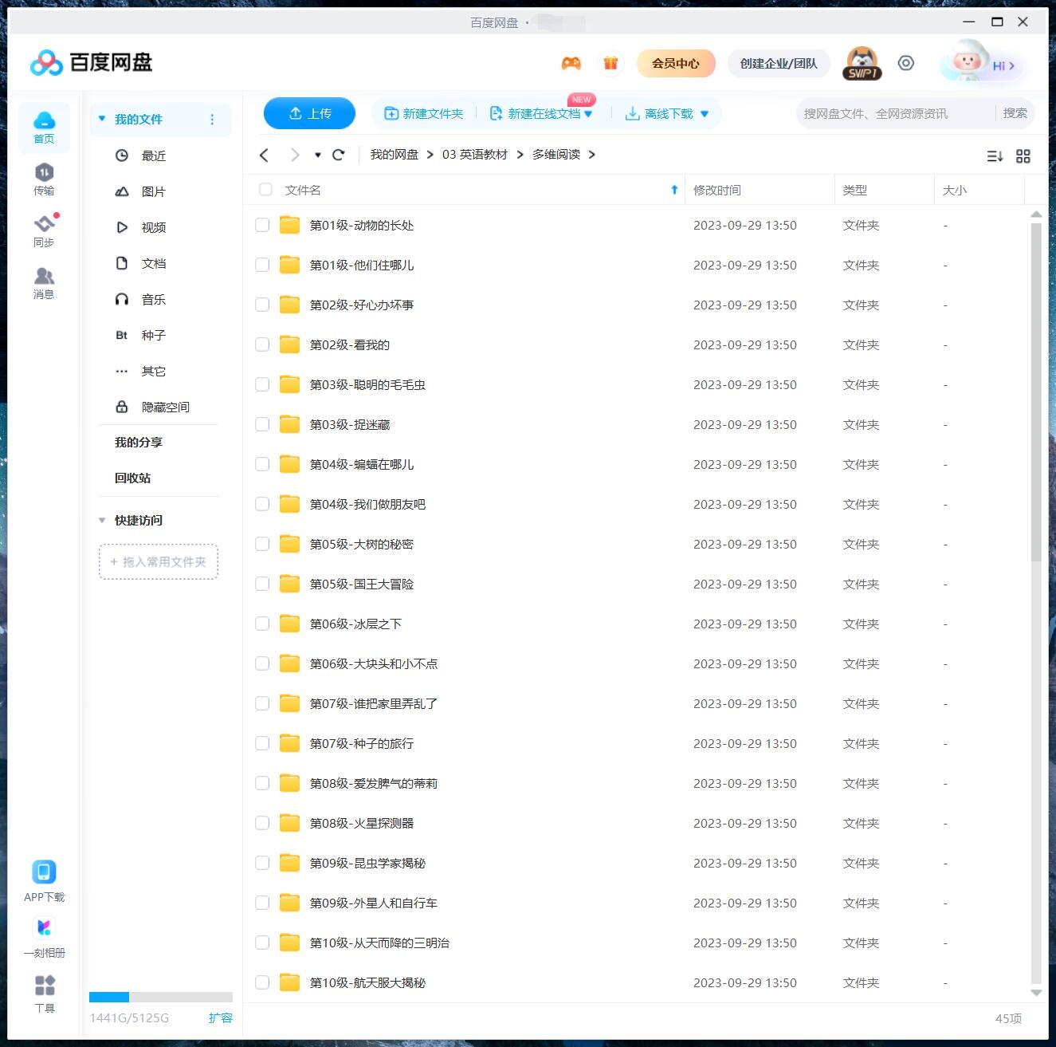Open 图片 category in the sidebar
The width and height of the screenshot is (1056, 1047).
click(153, 192)
